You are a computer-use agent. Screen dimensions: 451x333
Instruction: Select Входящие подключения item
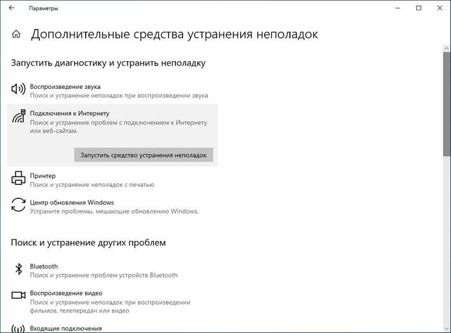(66, 328)
